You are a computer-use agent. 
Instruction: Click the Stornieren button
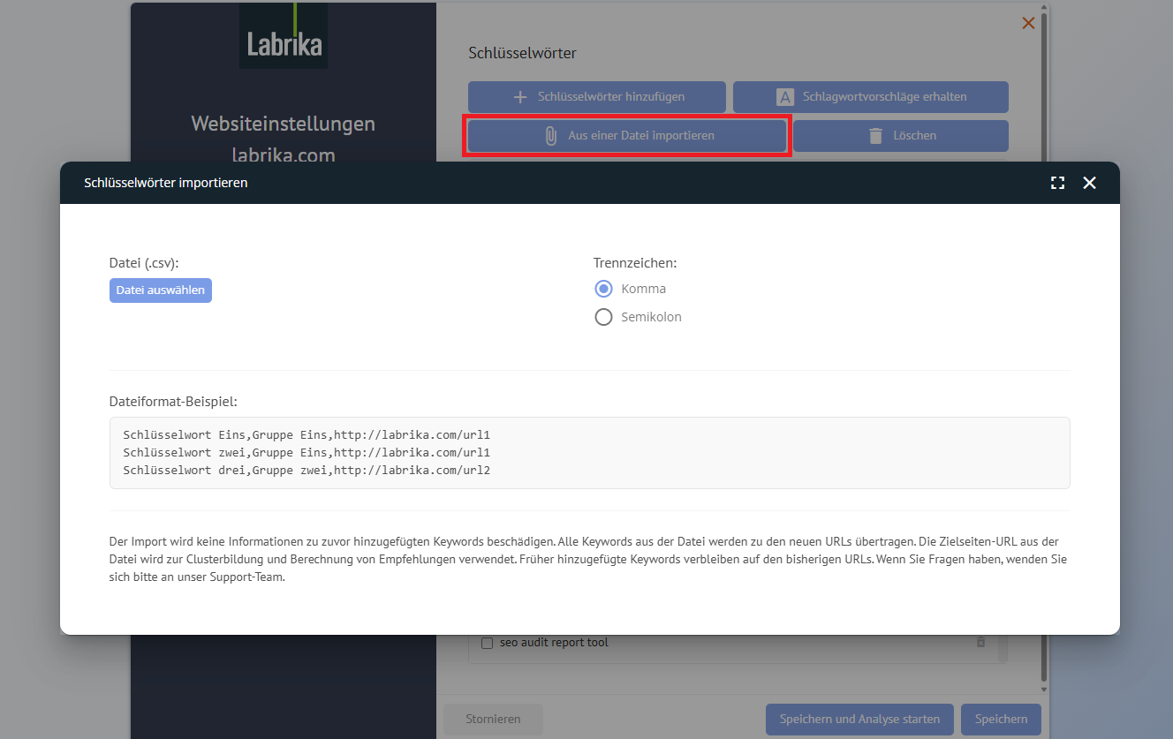tap(493, 720)
